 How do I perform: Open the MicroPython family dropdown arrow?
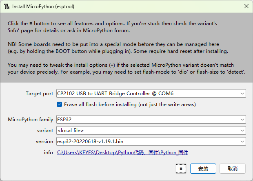(242, 120)
